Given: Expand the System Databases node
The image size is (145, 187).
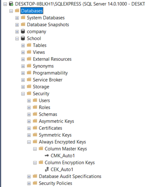Looking at the screenshot, I should (x=17, y=18).
